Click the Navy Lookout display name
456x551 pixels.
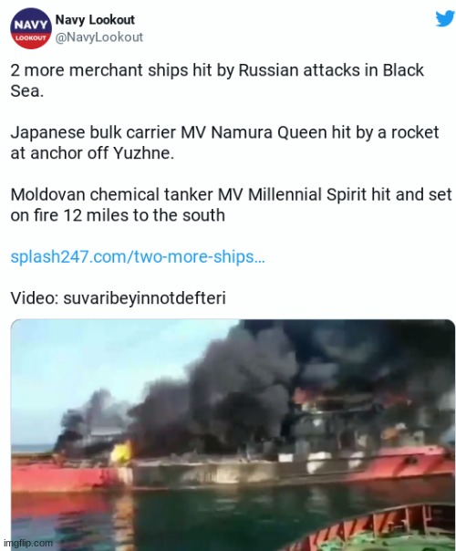click(95, 20)
